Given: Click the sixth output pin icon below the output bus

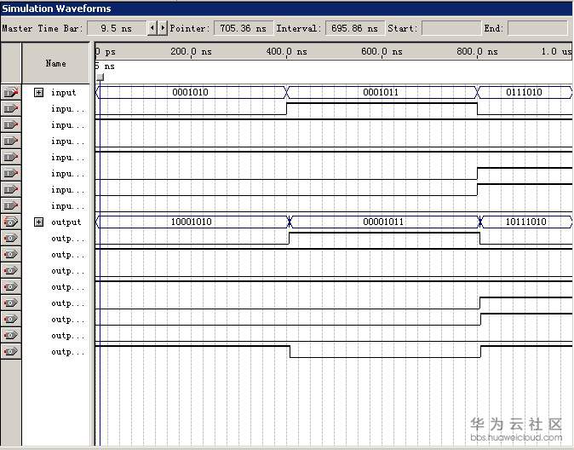Looking at the screenshot, I should pyautogui.click(x=11, y=320).
